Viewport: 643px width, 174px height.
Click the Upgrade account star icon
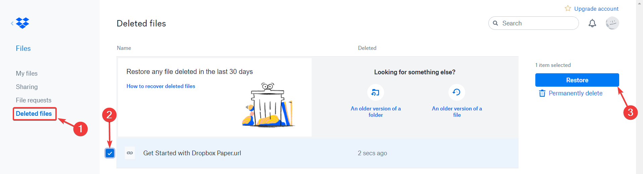coord(568,8)
